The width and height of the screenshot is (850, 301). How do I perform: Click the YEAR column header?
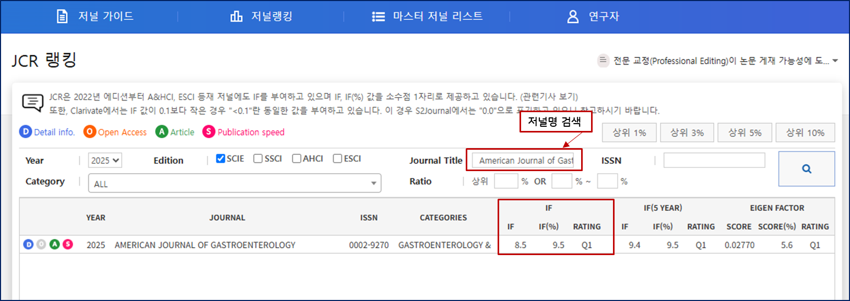(96, 218)
